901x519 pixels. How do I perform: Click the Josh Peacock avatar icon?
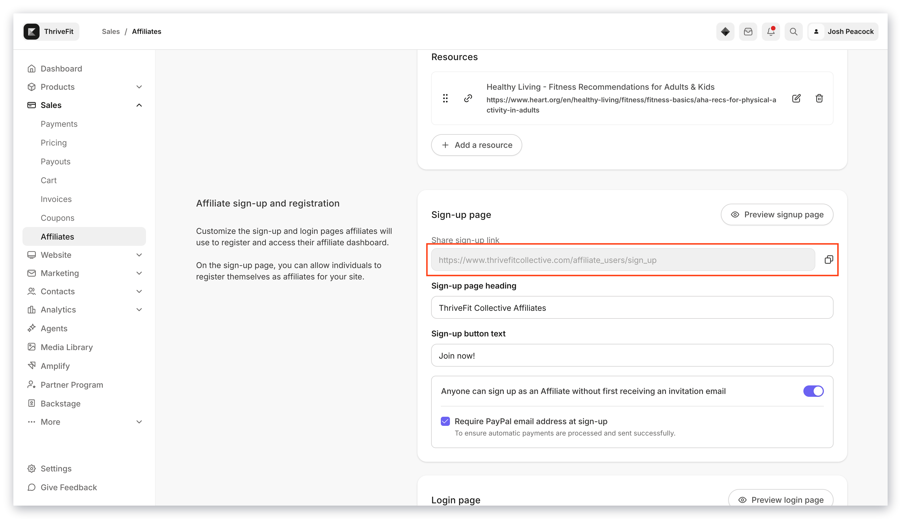(x=816, y=31)
